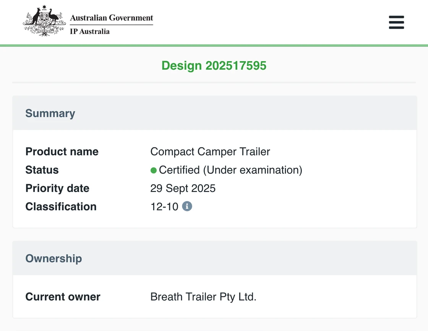428x331 pixels.
Task: Click the Australian Government header text
Action: [x=111, y=18]
